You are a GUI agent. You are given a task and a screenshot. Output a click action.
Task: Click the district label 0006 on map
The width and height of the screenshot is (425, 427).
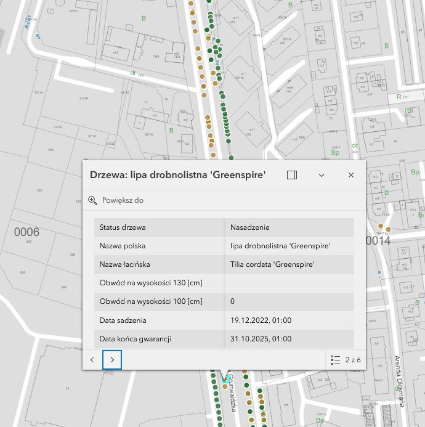(26, 232)
